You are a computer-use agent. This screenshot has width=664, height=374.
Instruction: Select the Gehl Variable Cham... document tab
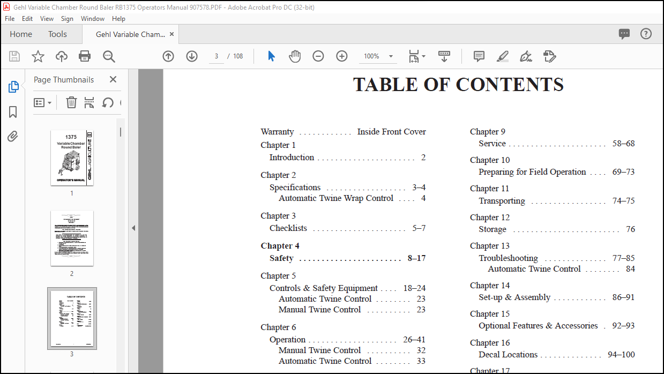click(131, 34)
